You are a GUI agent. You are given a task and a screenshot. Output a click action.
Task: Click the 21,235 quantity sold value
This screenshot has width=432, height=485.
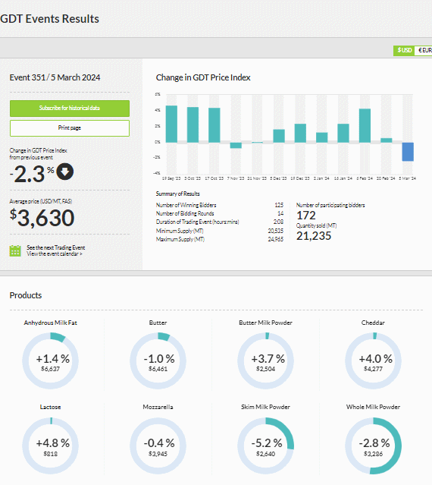point(314,236)
